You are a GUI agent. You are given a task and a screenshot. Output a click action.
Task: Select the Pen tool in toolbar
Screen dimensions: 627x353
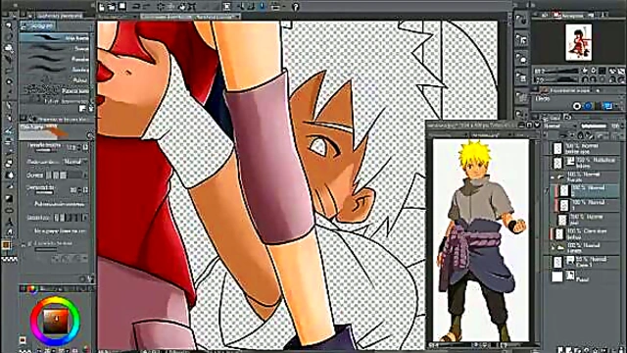pyautogui.click(x=9, y=106)
